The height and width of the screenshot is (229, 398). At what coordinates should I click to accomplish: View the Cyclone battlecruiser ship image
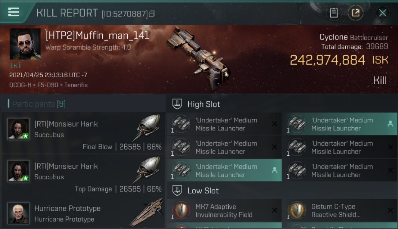pos(198,54)
